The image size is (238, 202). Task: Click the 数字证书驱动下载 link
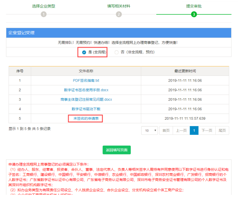click(x=86, y=109)
